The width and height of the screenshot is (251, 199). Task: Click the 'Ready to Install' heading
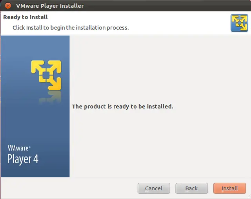25,17
